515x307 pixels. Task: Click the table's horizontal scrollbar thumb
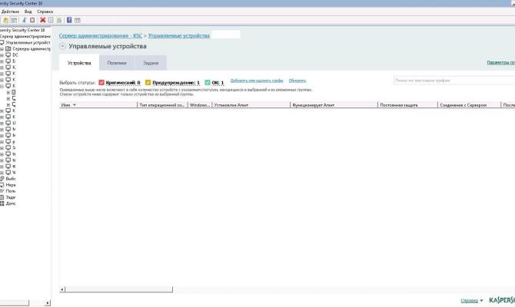pyautogui.click(x=118, y=289)
